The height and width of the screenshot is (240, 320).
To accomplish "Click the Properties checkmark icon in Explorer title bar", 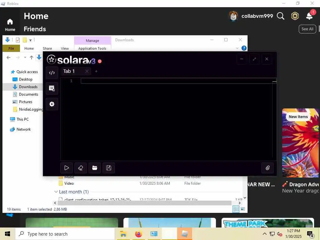I will click(x=18, y=40).
